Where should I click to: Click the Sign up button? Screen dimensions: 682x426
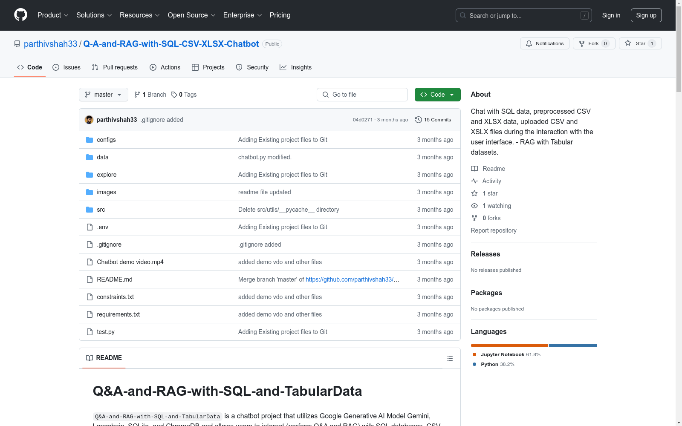coord(646,15)
